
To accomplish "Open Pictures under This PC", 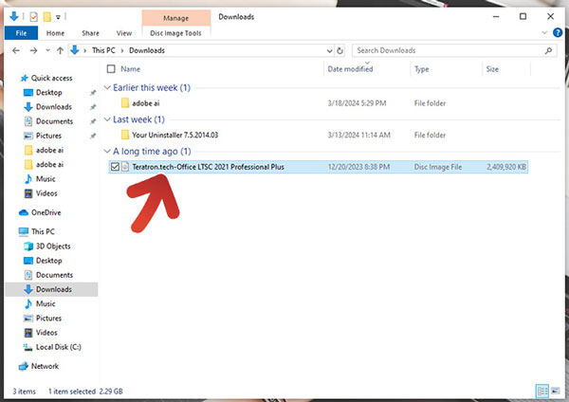I will coord(48,319).
